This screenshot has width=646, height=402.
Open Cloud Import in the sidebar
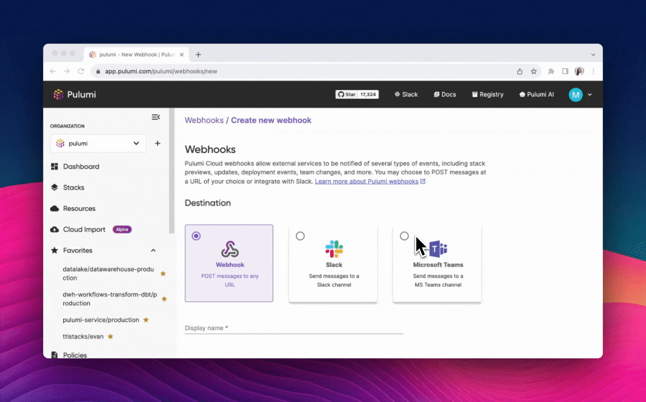(x=84, y=229)
